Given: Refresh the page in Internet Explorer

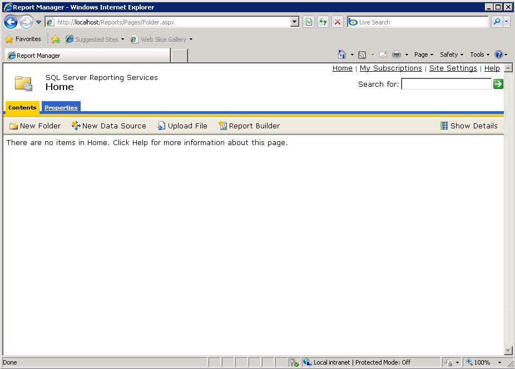Looking at the screenshot, I should coord(323,22).
